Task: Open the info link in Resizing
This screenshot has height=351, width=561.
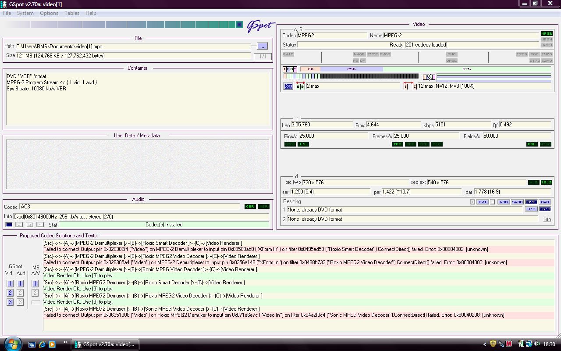Action: pyautogui.click(x=547, y=219)
